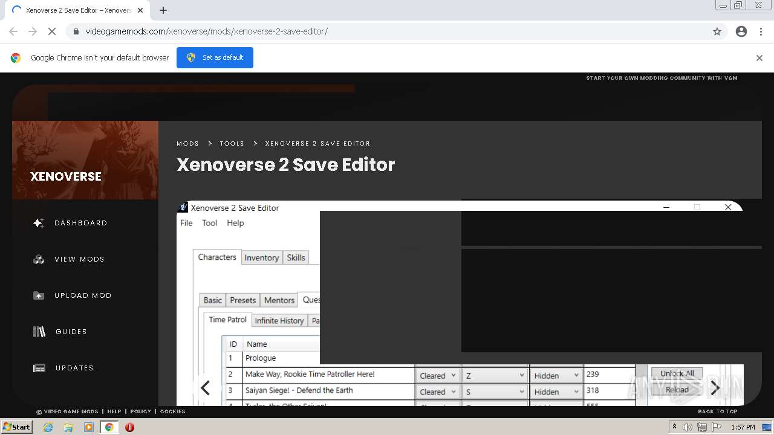Click the Unlock All button
Viewport: 774px width, 435px height.
677,373
